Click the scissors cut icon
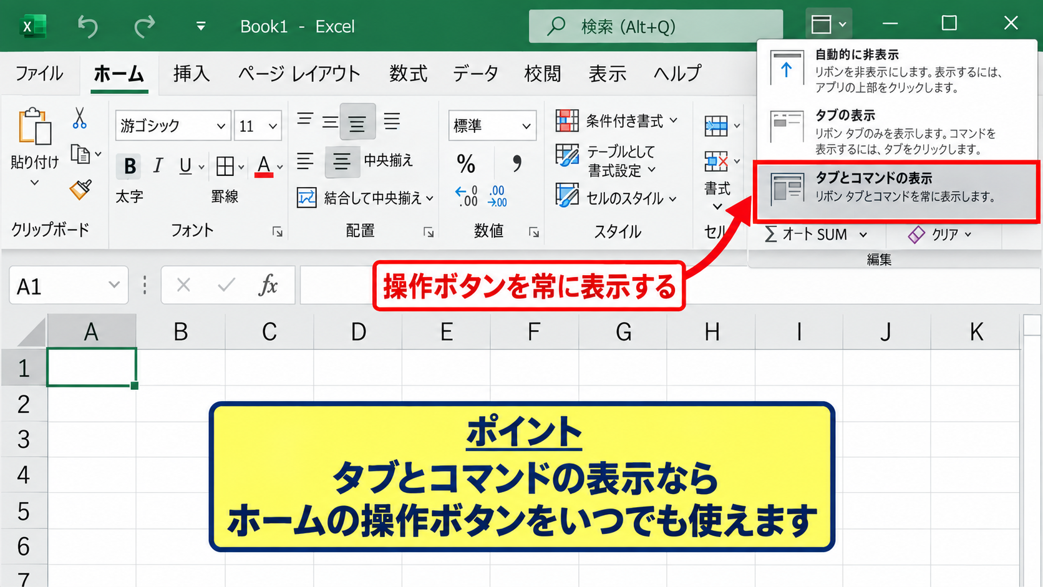 [80, 118]
